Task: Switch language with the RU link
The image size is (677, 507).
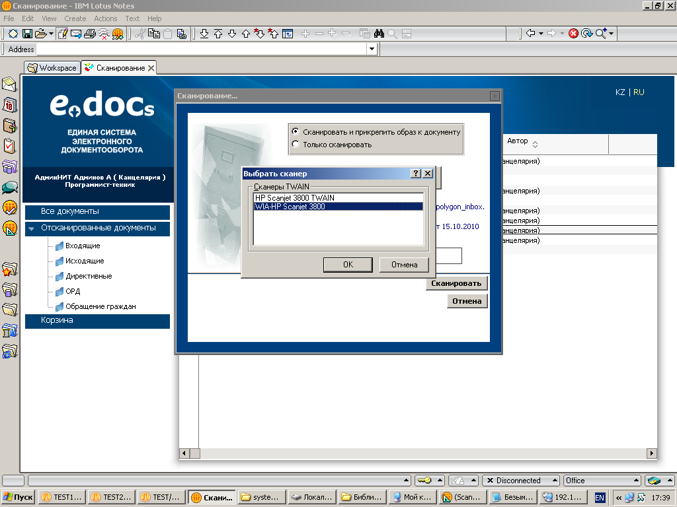Action: [639, 92]
